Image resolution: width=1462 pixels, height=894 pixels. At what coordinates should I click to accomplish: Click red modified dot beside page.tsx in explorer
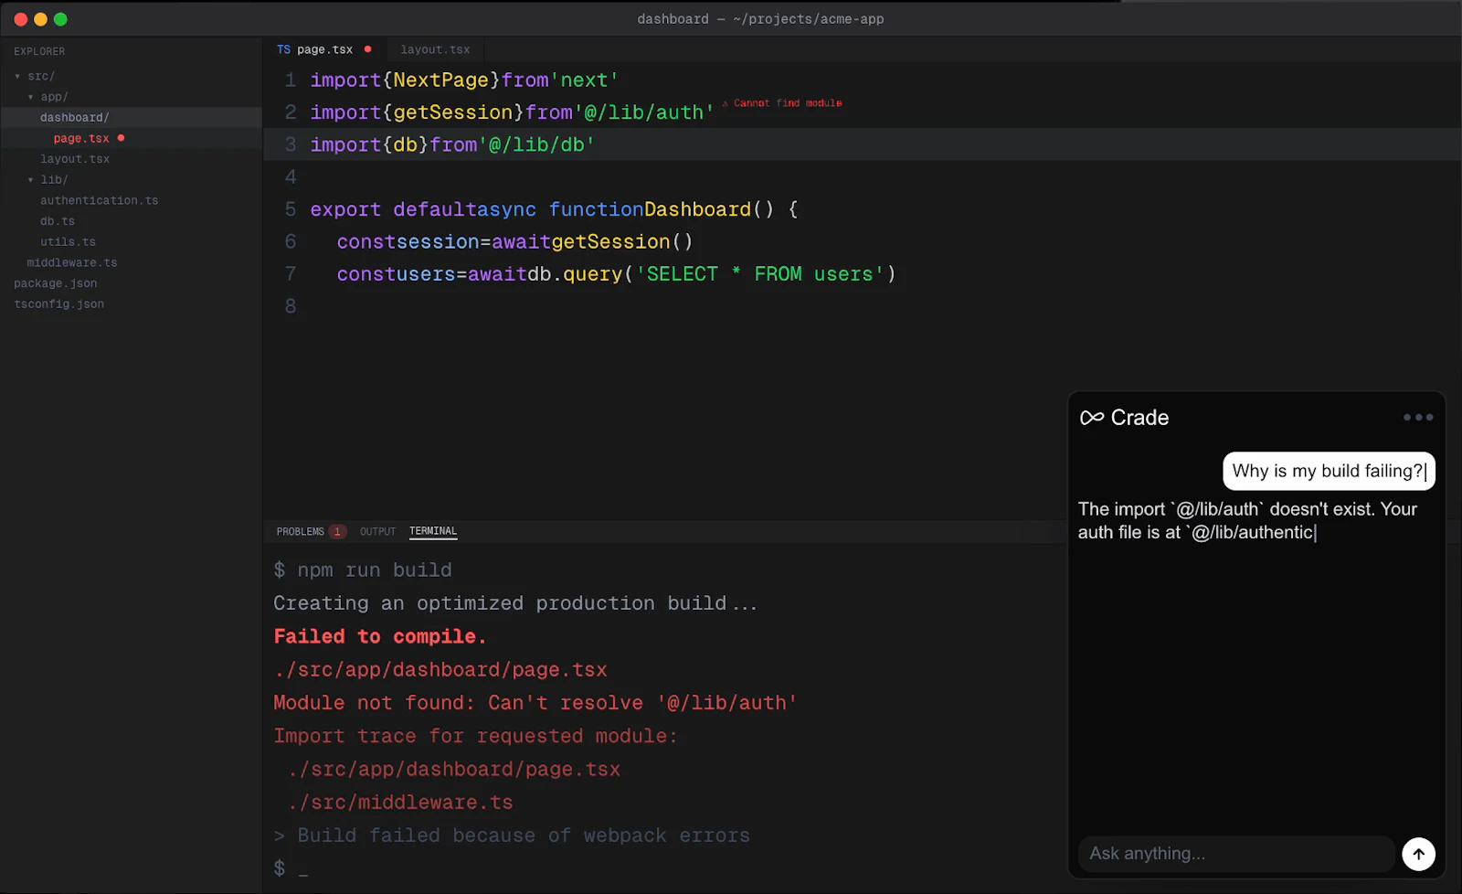(x=121, y=138)
